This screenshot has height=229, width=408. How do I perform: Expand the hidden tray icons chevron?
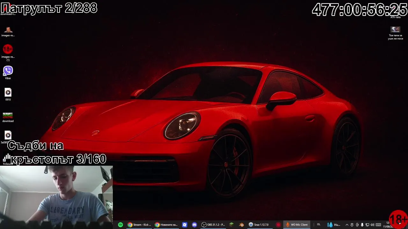coord(347,225)
